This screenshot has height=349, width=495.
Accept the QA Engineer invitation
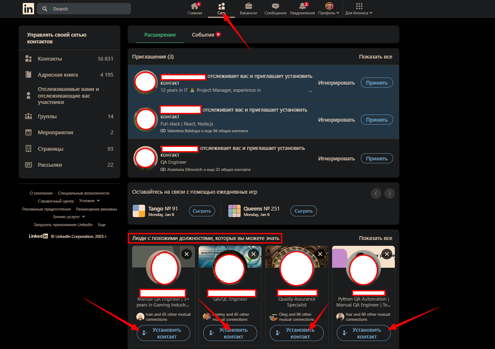click(x=377, y=159)
